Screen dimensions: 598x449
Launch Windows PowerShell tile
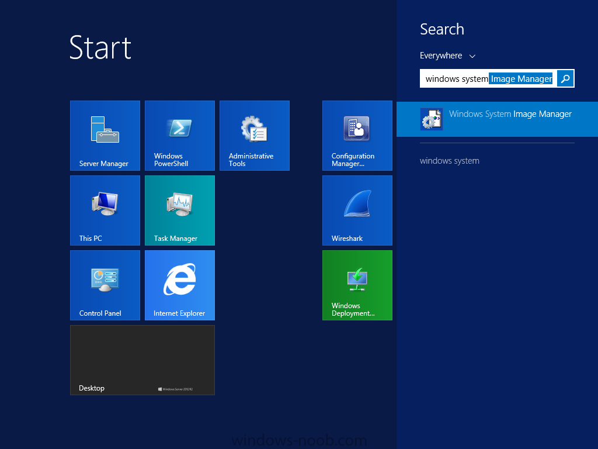tap(180, 136)
